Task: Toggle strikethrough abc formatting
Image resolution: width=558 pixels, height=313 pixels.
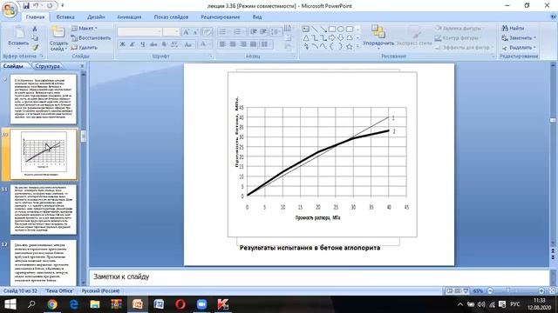Action: click(x=153, y=44)
